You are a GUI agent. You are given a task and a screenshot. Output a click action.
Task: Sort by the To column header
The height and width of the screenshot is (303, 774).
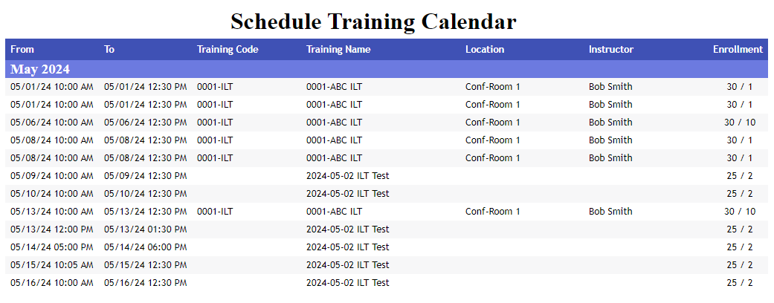pyautogui.click(x=109, y=50)
